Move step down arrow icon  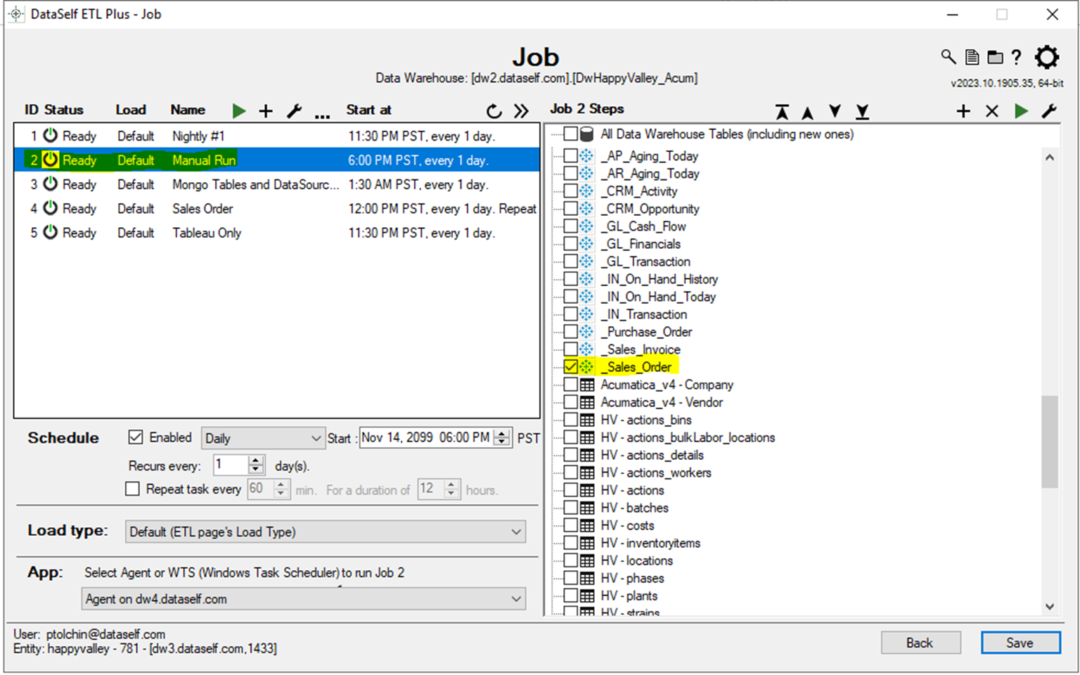[x=835, y=111]
